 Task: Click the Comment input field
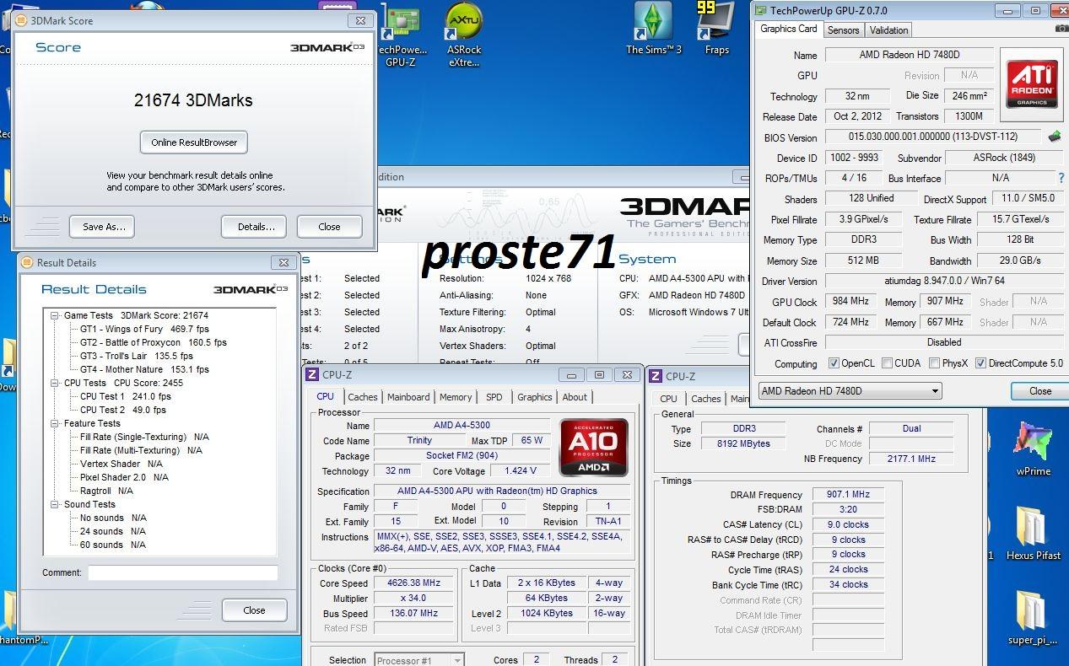[182, 572]
